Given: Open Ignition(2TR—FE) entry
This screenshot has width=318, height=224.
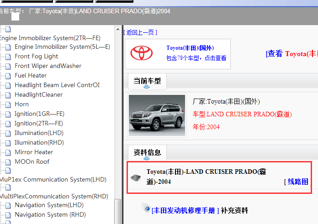Looking at the screenshot, I should (39, 123).
